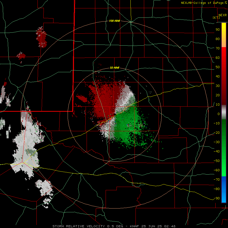Click the 70 value on velocity scale
228x228 pixels.
click(218, 48)
